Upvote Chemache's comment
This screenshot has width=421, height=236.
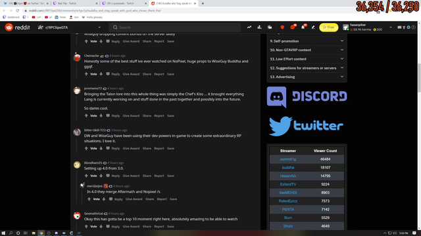[x=86, y=74]
